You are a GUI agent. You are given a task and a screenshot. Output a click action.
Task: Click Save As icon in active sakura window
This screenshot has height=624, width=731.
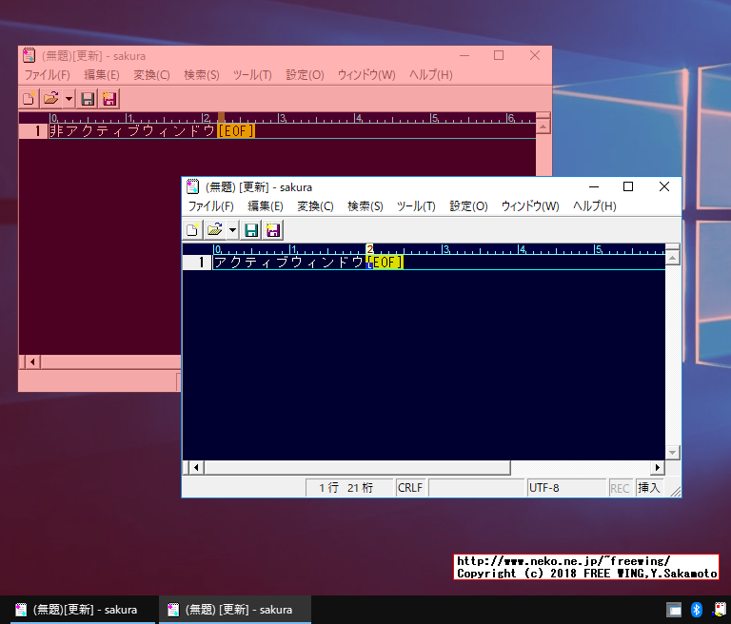pyautogui.click(x=273, y=230)
